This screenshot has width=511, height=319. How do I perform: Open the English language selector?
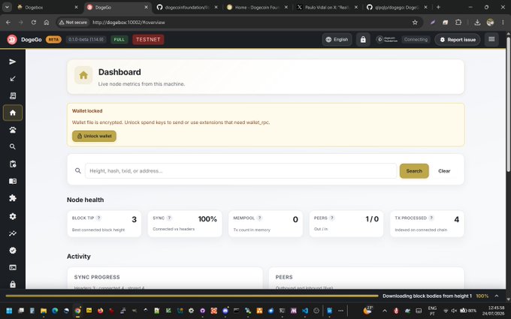pos(337,39)
